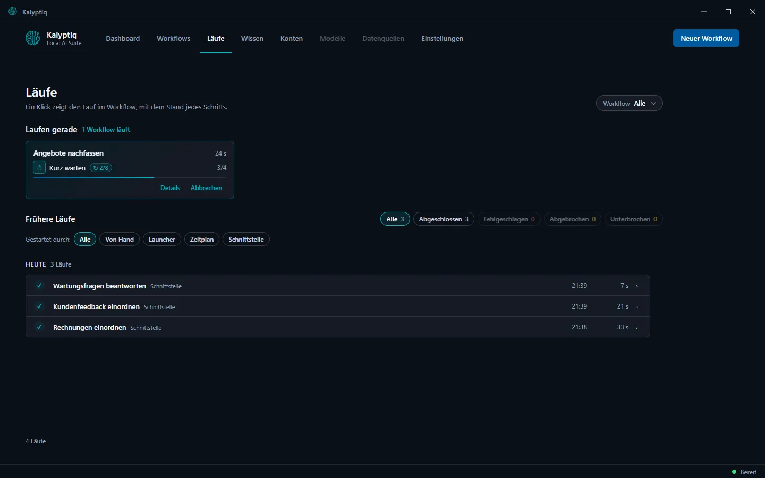Click the Kalyptiq brain logo in header

coord(33,38)
